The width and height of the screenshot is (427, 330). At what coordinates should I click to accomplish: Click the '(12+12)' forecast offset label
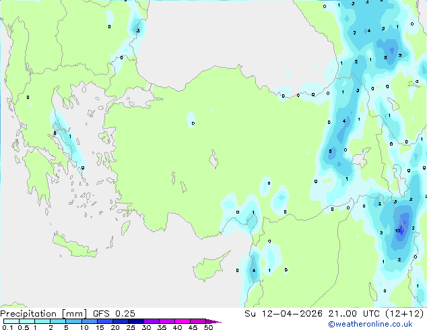click(405, 314)
